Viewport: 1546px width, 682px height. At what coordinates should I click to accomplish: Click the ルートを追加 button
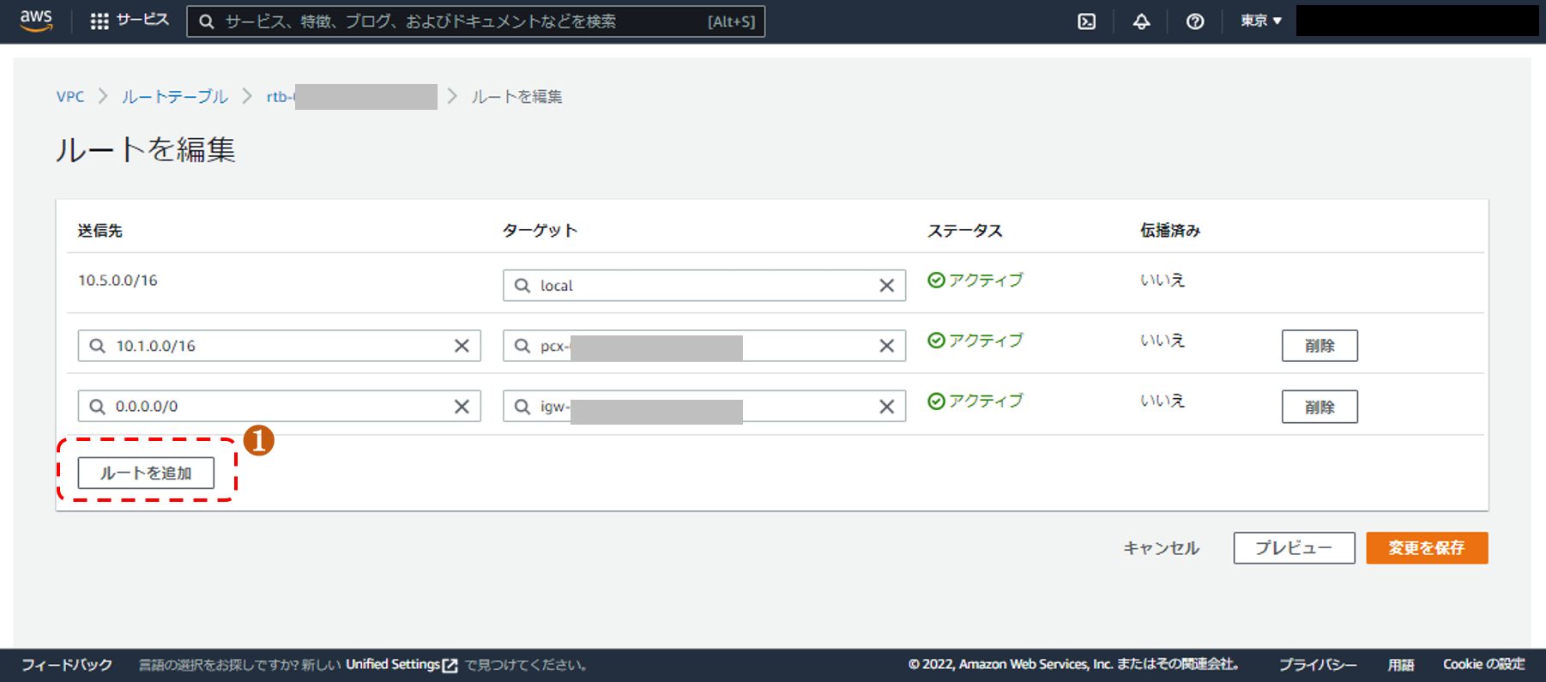(146, 473)
